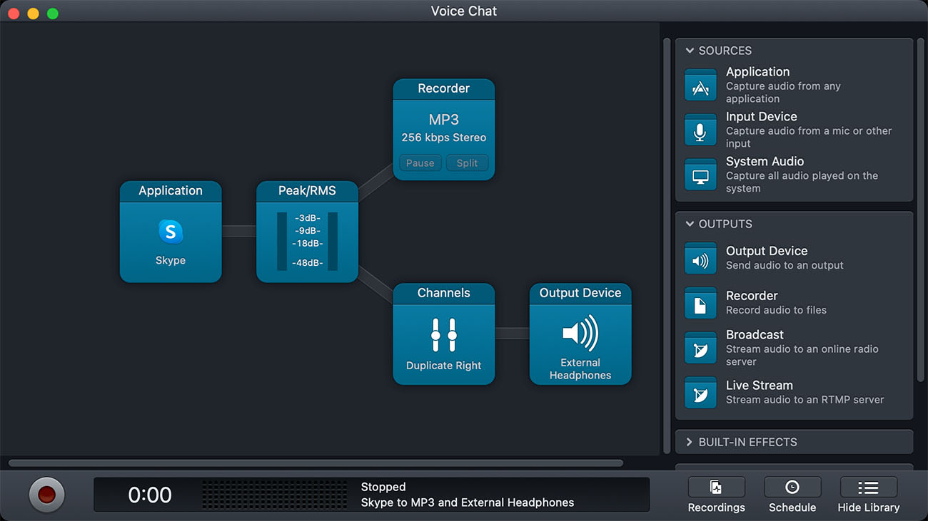The height and width of the screenshot is (521, 928).
Task: Select the Input Device microphone icon
Action: pyautogui.click(x=700, y=130)
